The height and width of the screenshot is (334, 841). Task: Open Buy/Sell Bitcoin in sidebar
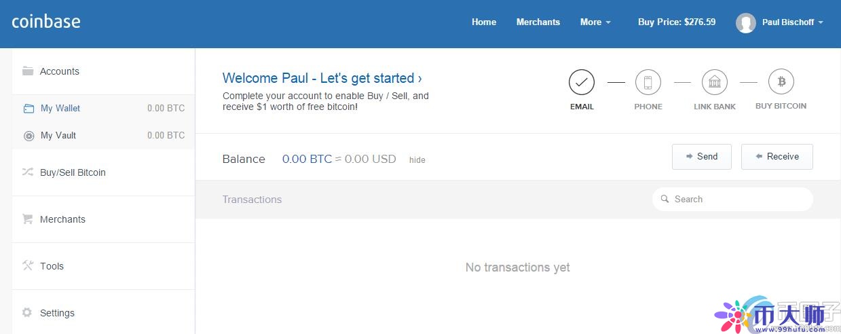(x=73, y=172)
